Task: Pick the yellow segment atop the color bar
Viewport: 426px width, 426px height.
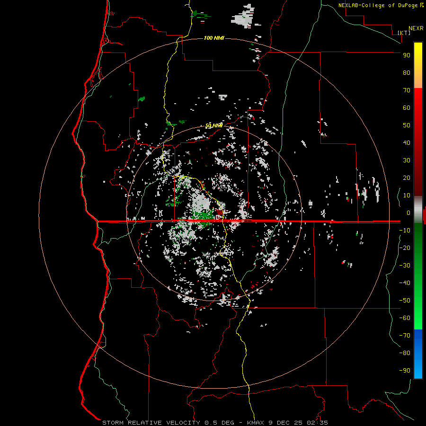Action: 418,53
